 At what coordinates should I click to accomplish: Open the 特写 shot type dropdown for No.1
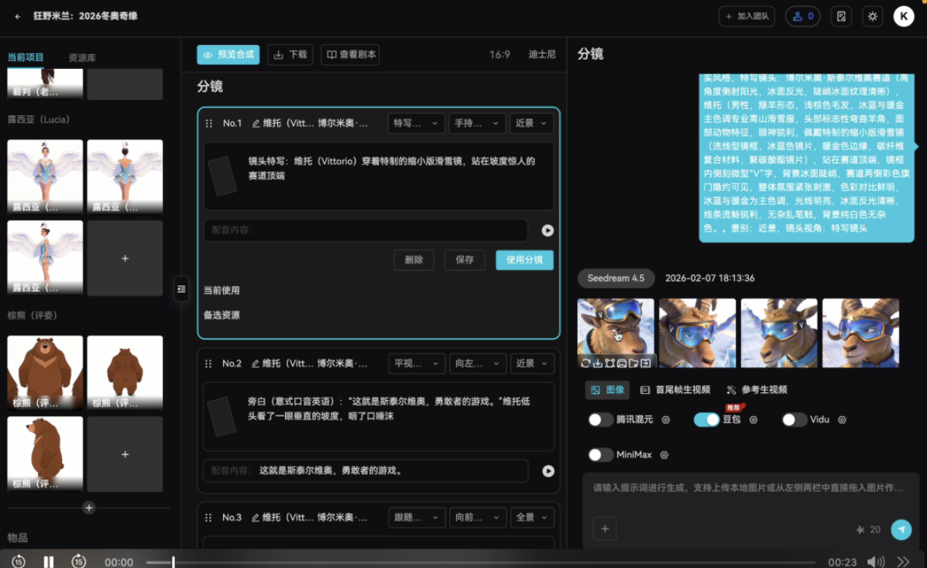tap(416, 123)
